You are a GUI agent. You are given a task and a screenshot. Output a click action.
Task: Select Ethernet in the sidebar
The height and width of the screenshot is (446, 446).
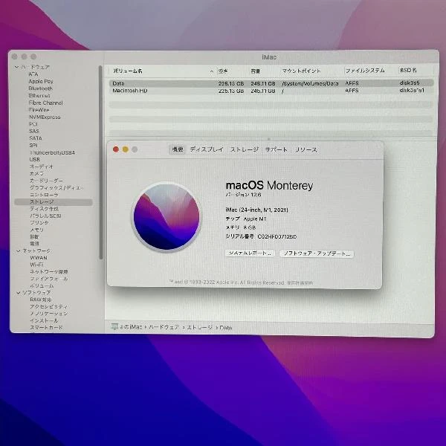tap(39, 96)
